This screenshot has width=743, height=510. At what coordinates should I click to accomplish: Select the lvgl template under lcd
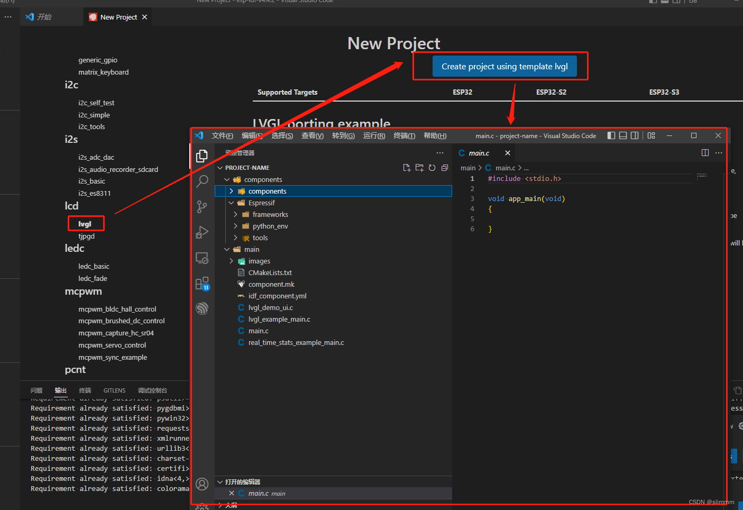tap(85, 224)
